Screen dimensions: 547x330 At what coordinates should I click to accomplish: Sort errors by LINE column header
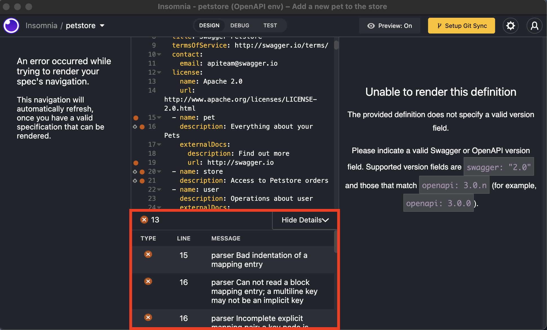tap(184, 238)
